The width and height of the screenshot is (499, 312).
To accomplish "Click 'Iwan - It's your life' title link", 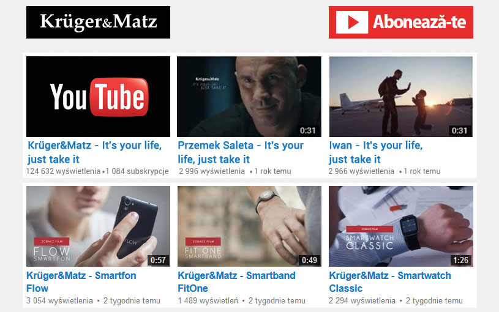I will click(375, 152).
